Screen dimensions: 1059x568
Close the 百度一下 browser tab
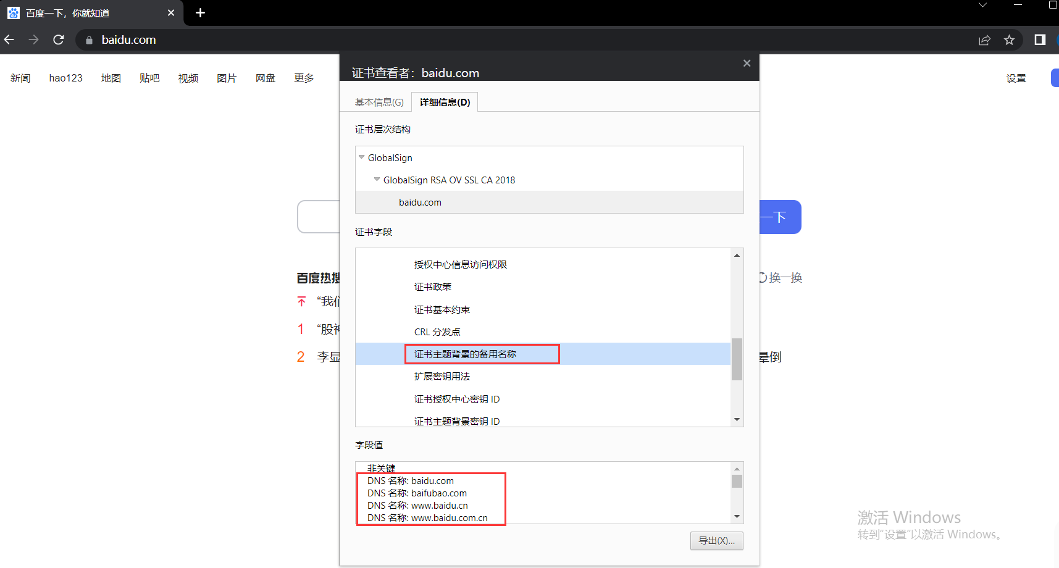click(x=171, y=13)
